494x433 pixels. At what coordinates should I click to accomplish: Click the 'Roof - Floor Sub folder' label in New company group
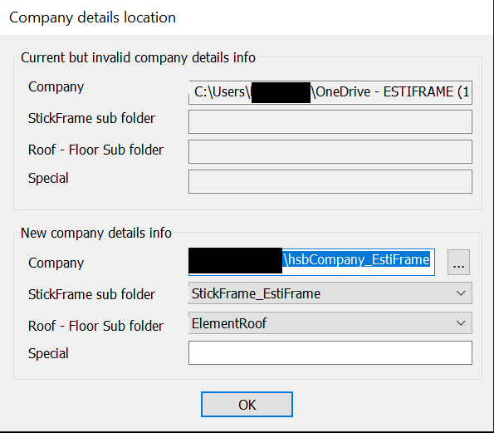[x=95, y=326]
